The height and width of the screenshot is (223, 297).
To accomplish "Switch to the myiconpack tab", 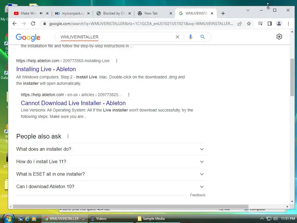I will click(x=73, y=13).
